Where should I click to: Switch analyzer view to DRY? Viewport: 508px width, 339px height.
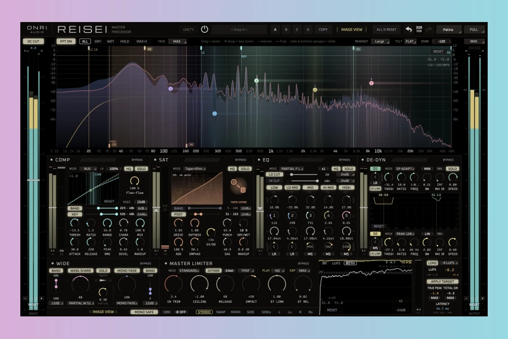(x=98, y=41)
